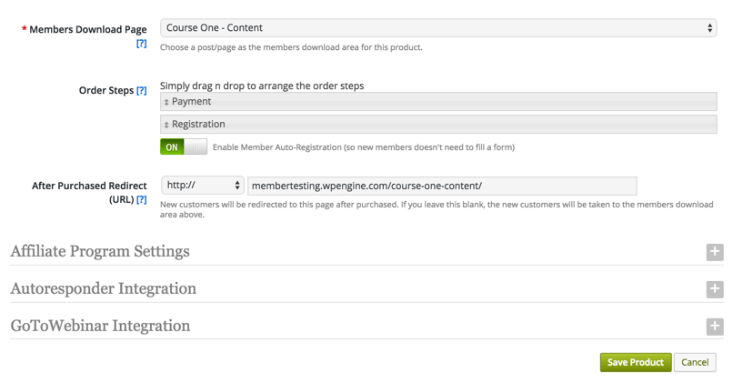This screenshot has width=733, height=383.
Task: Expand GoToWebinar Integration with plus icon
Action: coord(715,327)
